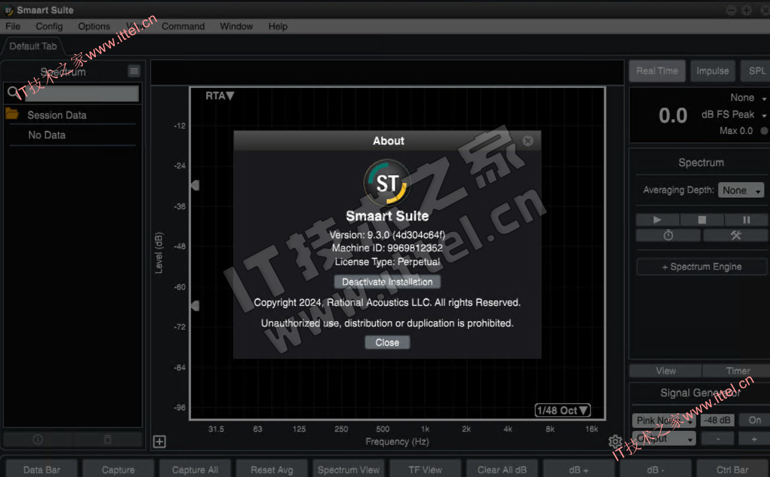770x477 pixels.
Task: Click the gear settings icon below graph
Action: tap(615, 441)
